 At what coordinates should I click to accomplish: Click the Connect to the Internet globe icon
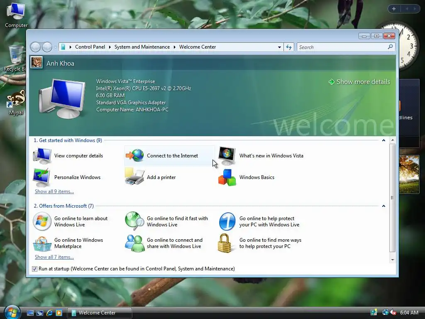point(135,156)
